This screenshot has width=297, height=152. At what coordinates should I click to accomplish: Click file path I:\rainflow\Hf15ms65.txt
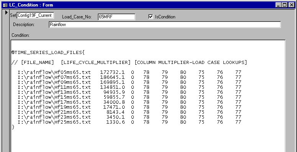coord(54,97)
